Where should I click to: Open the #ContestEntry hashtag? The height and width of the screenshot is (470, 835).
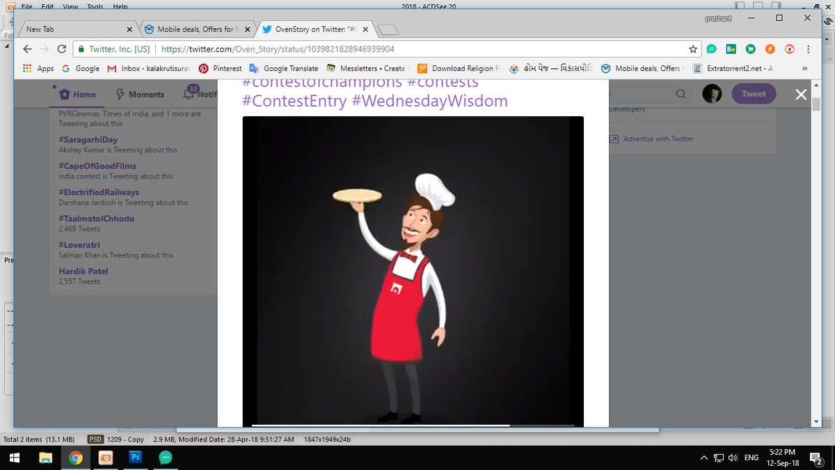(x=294, y=101)
